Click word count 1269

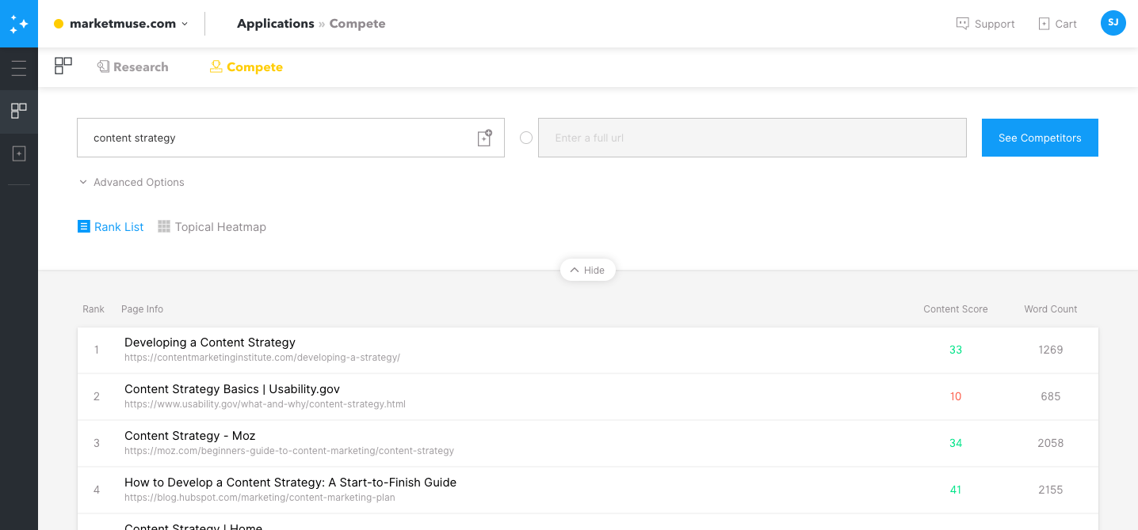click(1051, 350)
